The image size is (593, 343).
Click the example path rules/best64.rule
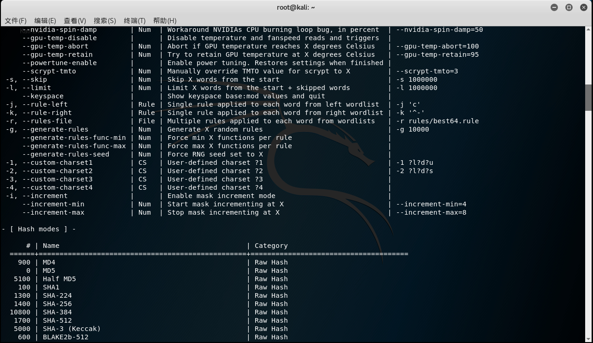pyautogui.click(x=444, y=121)
